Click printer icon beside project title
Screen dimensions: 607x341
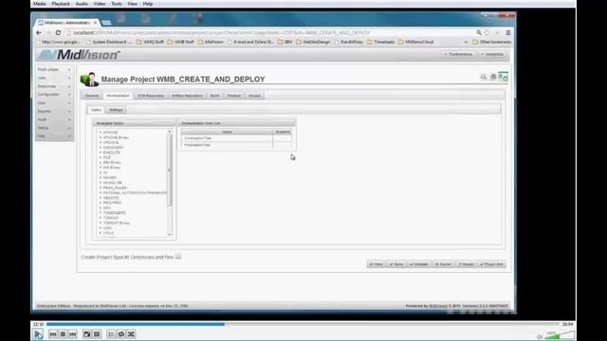[x=493, y=78]
